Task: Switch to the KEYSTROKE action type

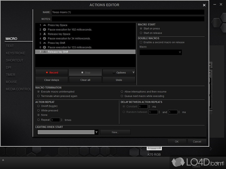Action: [16, 53]
